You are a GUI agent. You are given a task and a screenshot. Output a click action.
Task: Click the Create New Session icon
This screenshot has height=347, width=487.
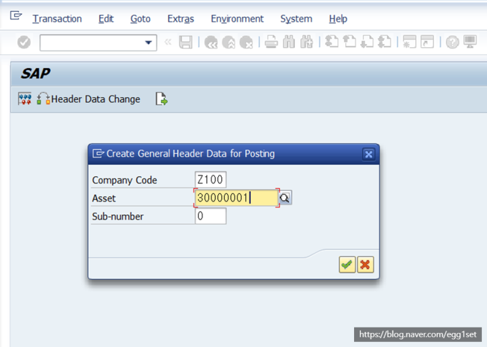point(410,42)
